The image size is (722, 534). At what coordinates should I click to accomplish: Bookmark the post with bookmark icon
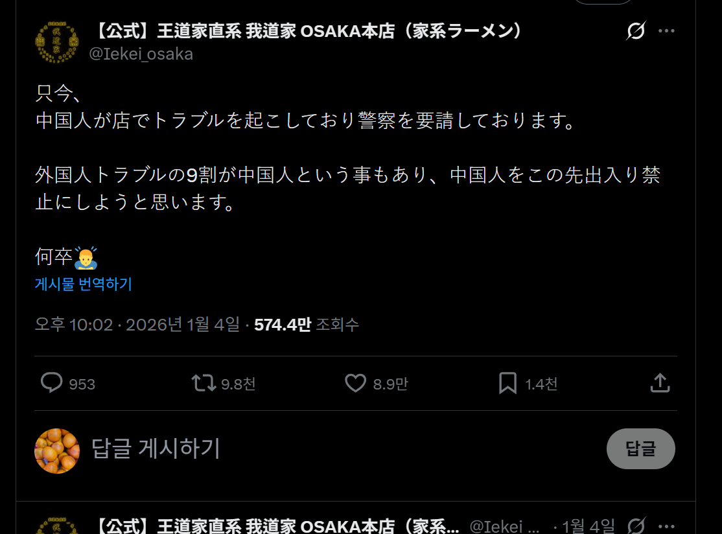click(x=507, y=383)
